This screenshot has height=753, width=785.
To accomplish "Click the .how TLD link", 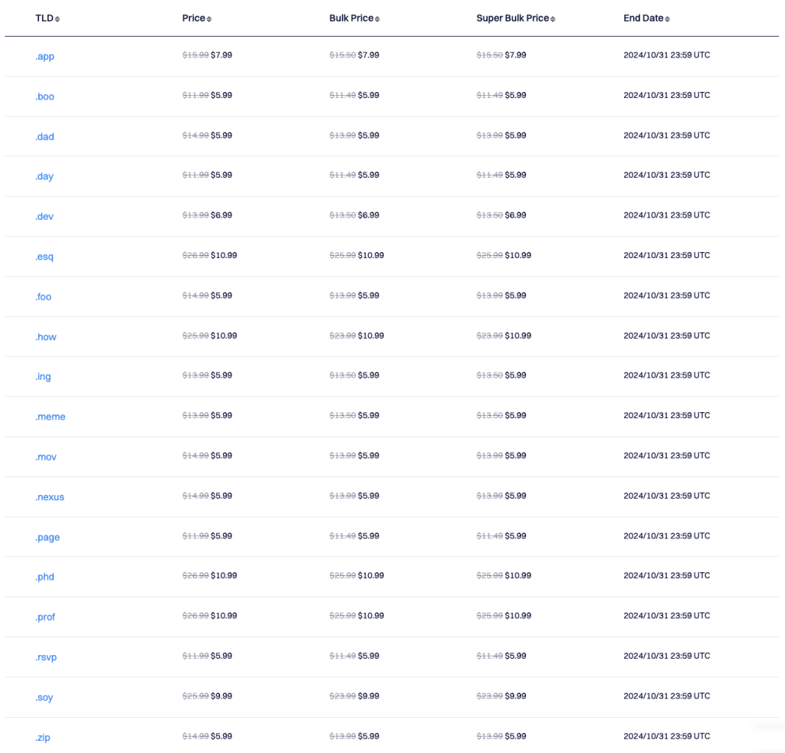I will pos(46,337).
